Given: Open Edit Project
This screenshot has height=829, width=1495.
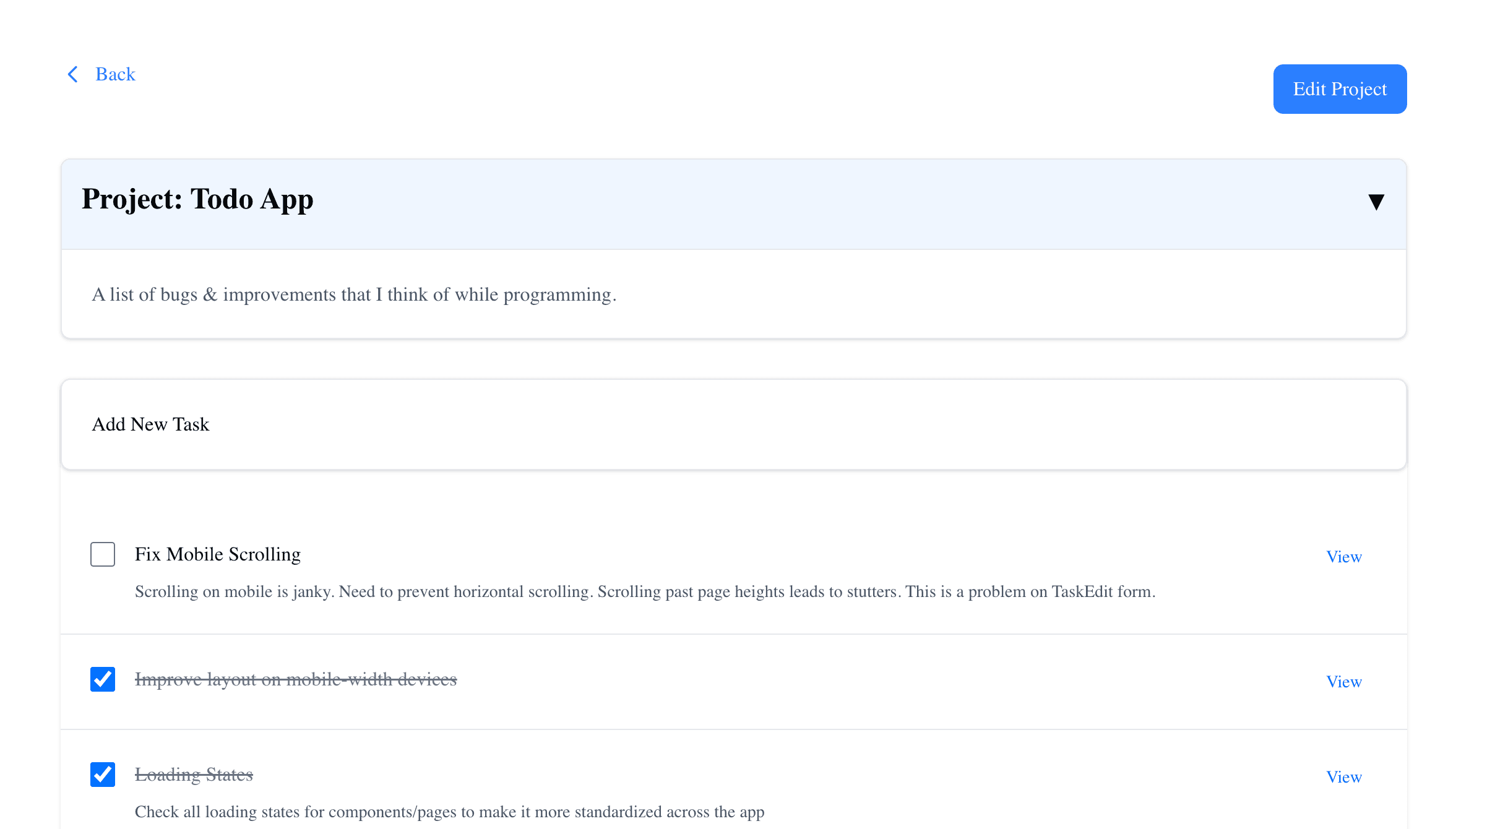Looking at the screenshot, I should coord(1340,88).
